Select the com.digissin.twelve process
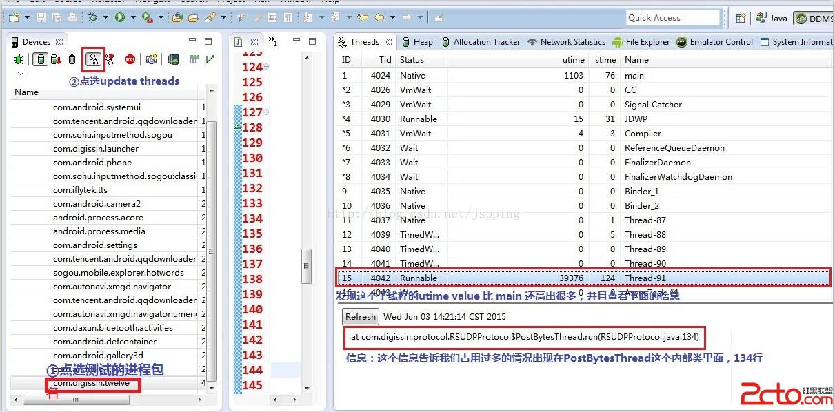 point(108,383)
